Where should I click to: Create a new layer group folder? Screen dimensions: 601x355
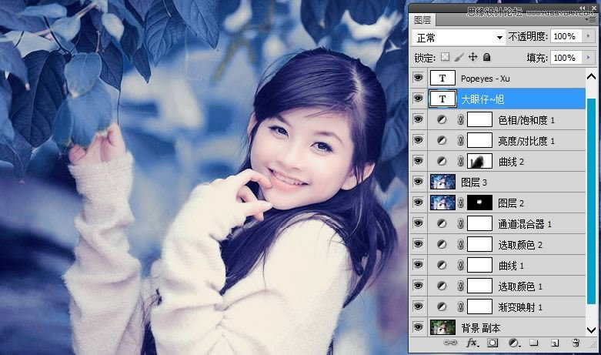point(533,343)
